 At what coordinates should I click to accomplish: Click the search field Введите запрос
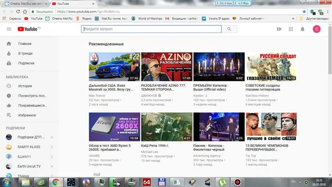point(151,29)
